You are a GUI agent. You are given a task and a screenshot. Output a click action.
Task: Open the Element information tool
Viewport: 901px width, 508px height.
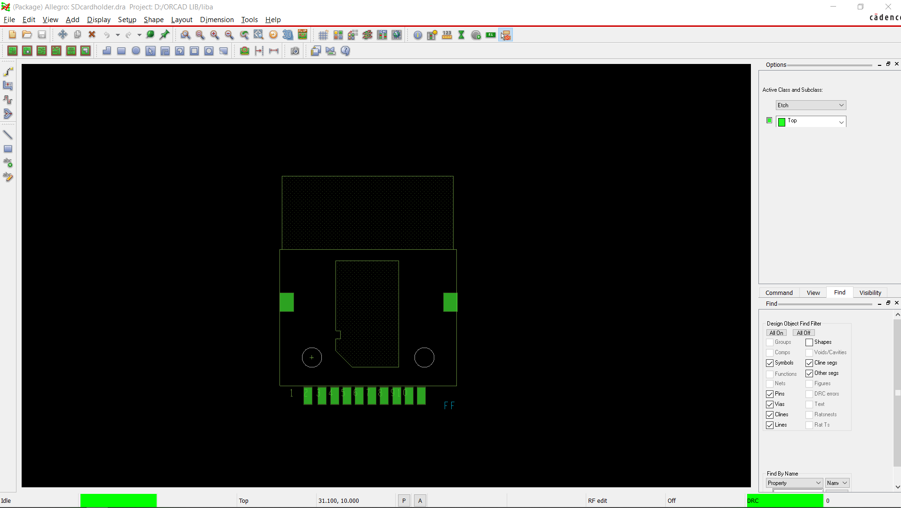coord(417,35)
